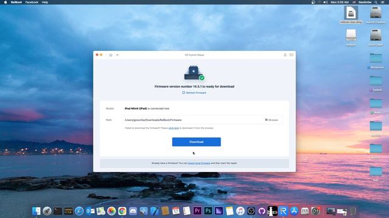The height and width of the screenshot is (218, 389).
Task: Open Photos from the Dock
Action: (x=111, y=211)
